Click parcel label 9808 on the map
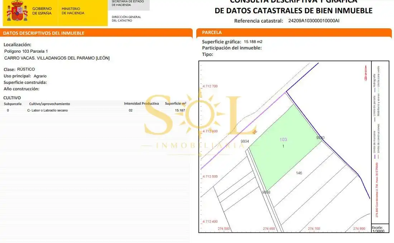The height and width of the screenshot is (243, 394). pos(266,192)
